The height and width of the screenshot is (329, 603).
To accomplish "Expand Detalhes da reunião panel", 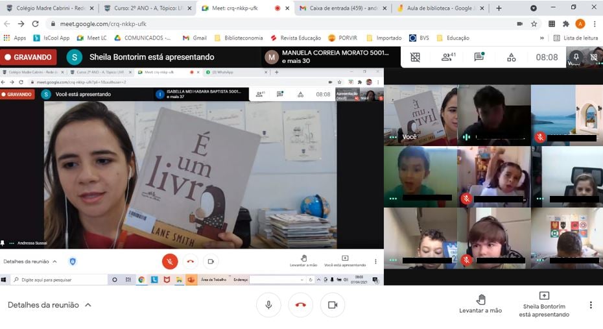I will coord(49,305).
